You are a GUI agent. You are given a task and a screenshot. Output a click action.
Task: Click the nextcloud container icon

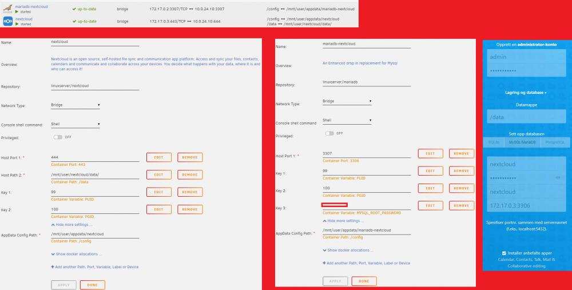coord(7,21)
